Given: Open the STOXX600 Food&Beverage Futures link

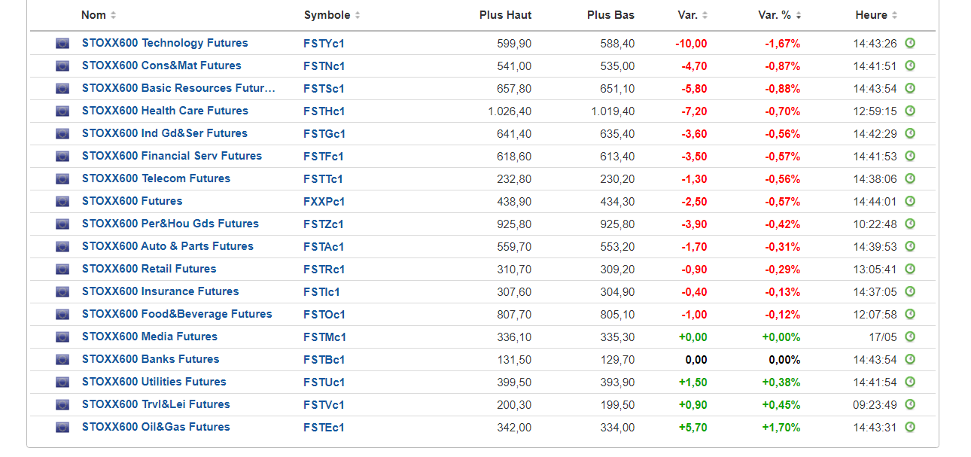Looking at the screenshot, I should pos(177,314).
